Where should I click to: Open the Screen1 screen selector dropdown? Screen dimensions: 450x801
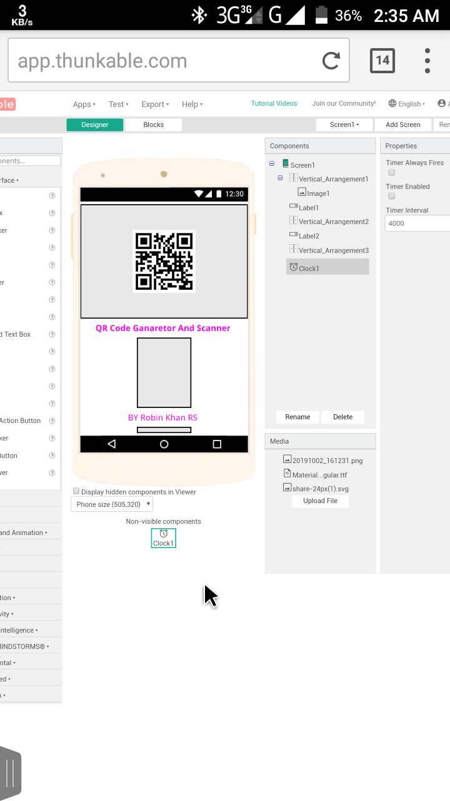coord(344,125)
